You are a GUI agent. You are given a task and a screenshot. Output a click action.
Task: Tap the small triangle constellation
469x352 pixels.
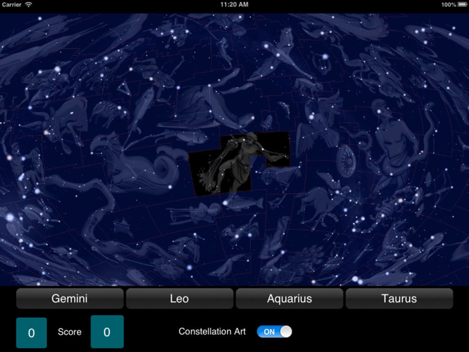click(x=124, y=87)
